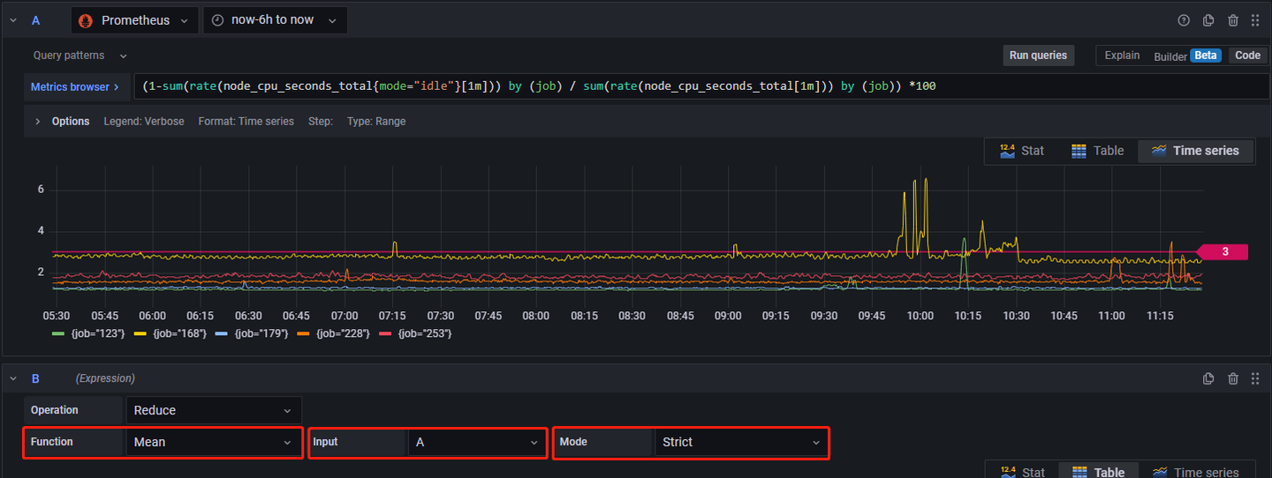
Task: Click the threshold marker labeled 3
Action: (1223, 252)
